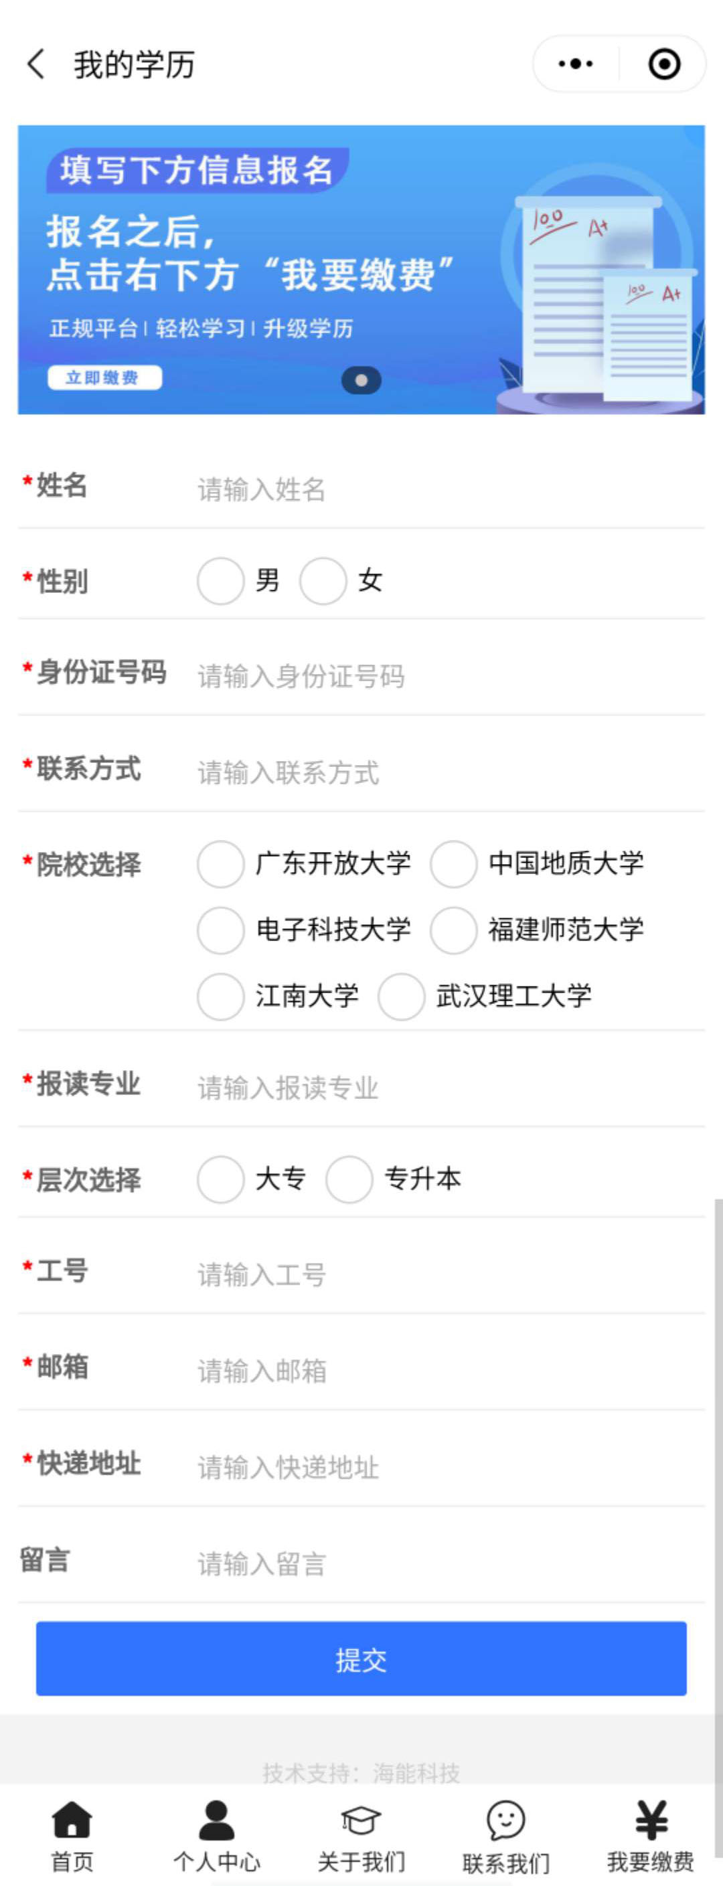Select 大专 level radio button

pyautogui.click(x=220, y=1179)
